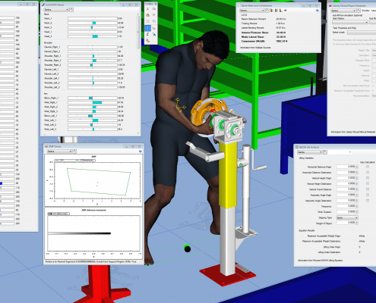
Task: Click the human picker icon in NIOSH Lift Analysis
Action: [325, 152]
